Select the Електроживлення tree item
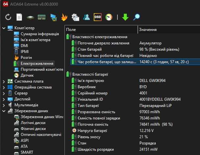Viewport: 200px width, 155px height. [x=37, y=64]
